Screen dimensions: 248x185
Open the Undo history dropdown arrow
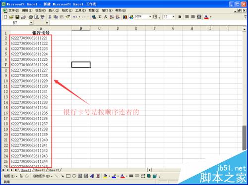pos(79,17)
